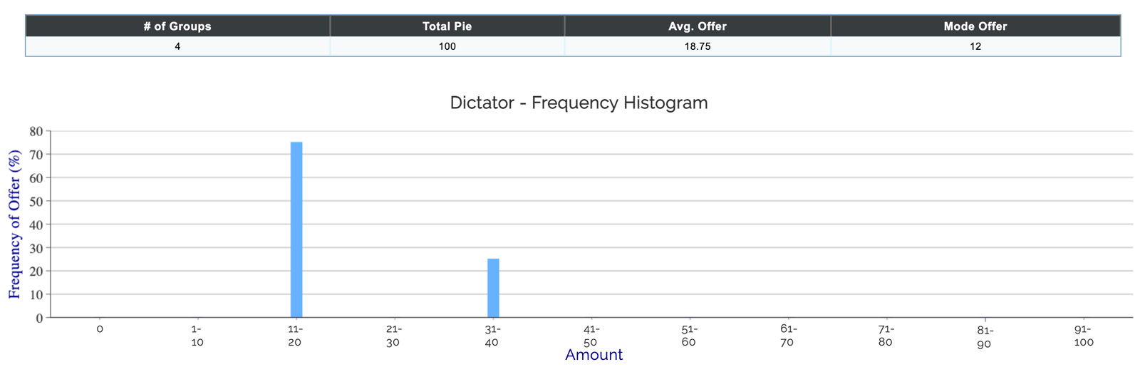Select the value 4 under # of Groups
1140x367 pixels.
177,46
